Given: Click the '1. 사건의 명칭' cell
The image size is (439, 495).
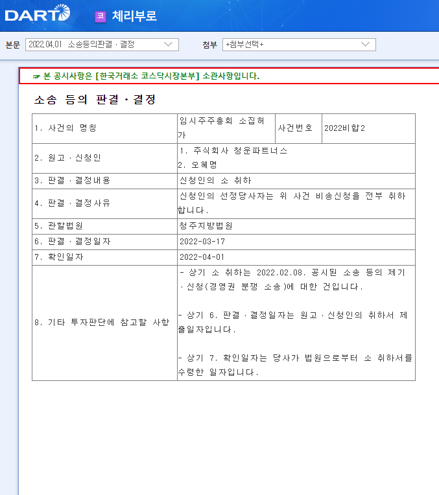Looking at the screenshot, I should 104,128.
